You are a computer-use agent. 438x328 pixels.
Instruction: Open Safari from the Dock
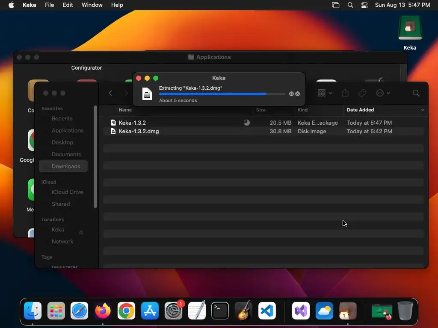[x=79, y=311]
